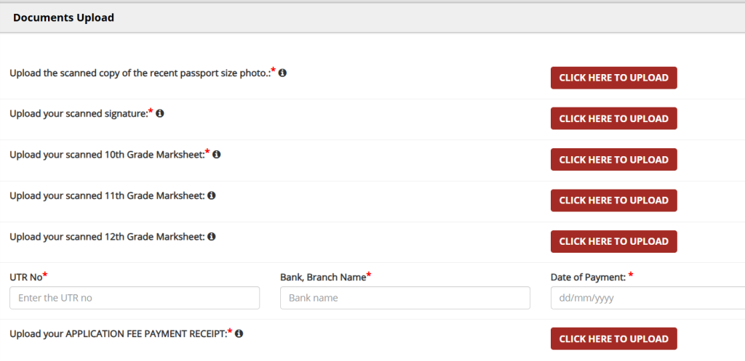The height and width of the screenshot is (361, 745).
Task: Click info icon beside 10th Grade Marksheet
Action: 217,154
